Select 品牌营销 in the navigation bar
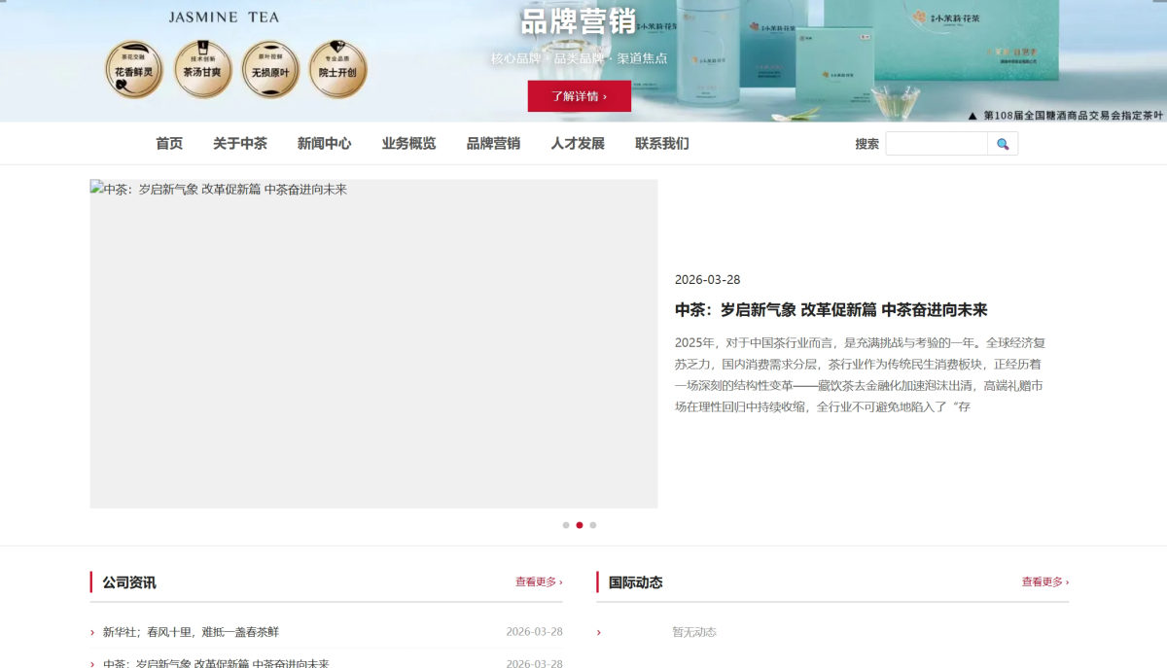Screen dimensions: 1167x668 493,144
